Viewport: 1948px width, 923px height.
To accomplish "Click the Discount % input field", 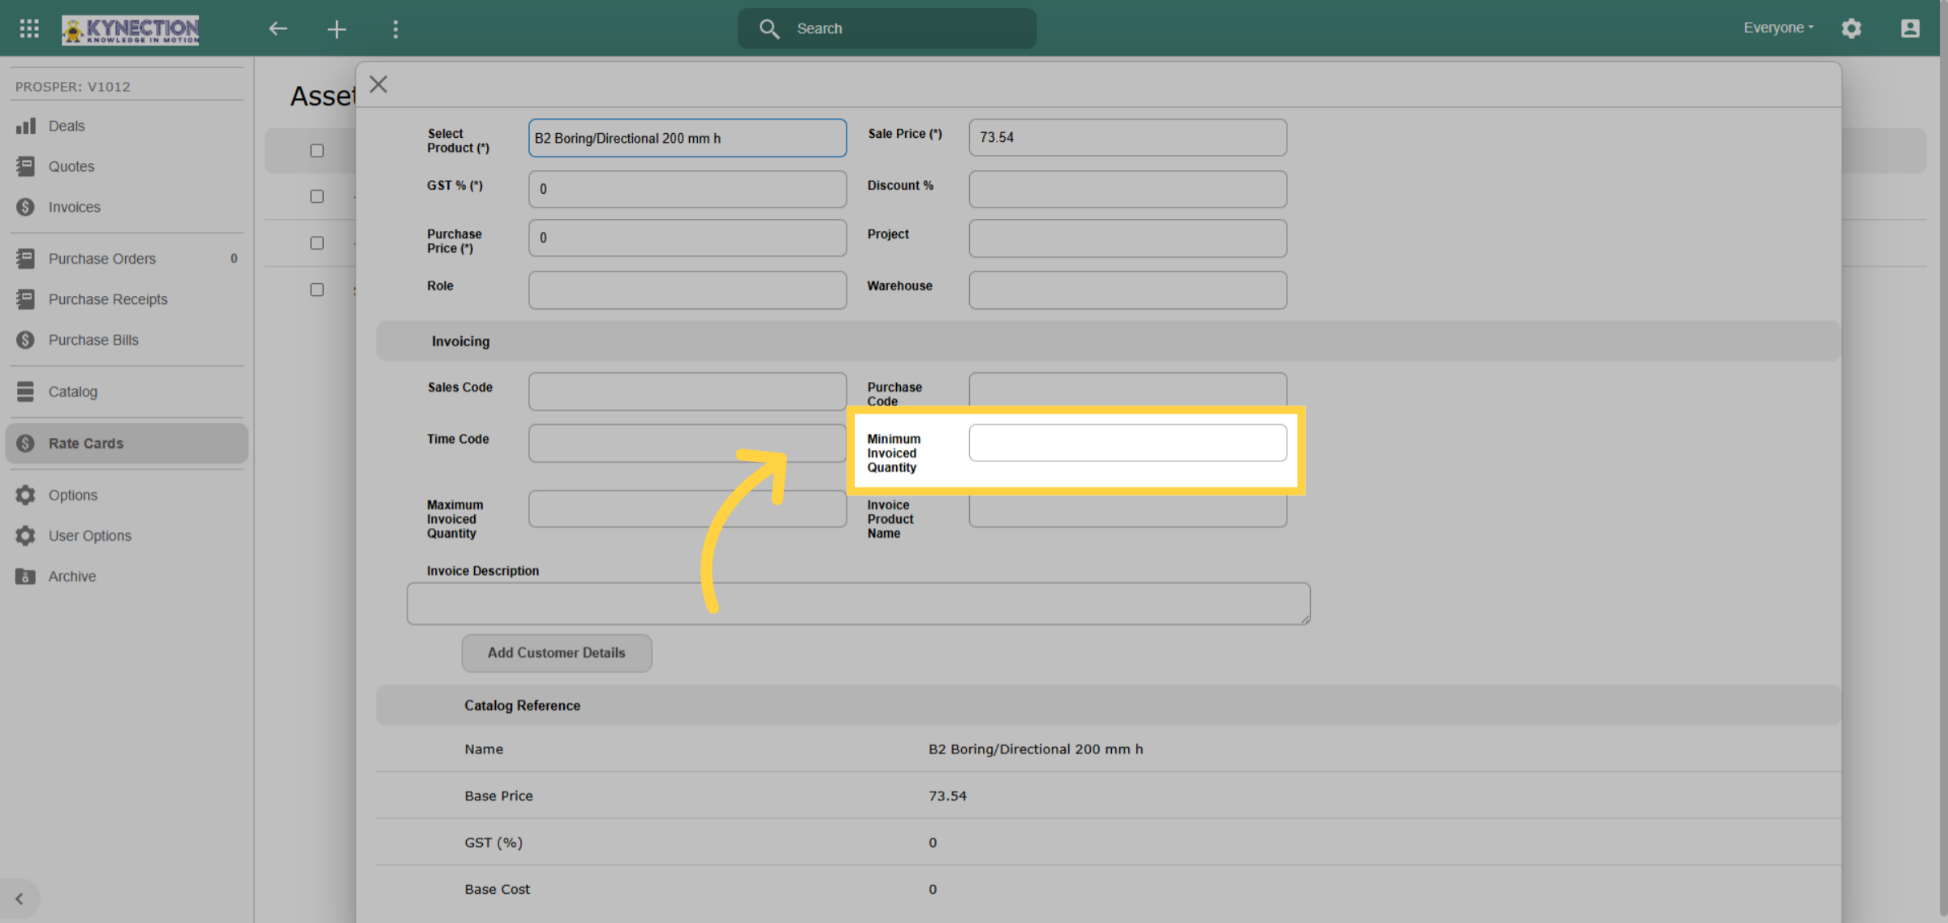I will [1127, 189].
